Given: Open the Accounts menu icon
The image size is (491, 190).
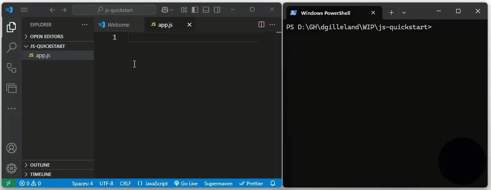Looking at the screenshot, I should tap(11, 148).
